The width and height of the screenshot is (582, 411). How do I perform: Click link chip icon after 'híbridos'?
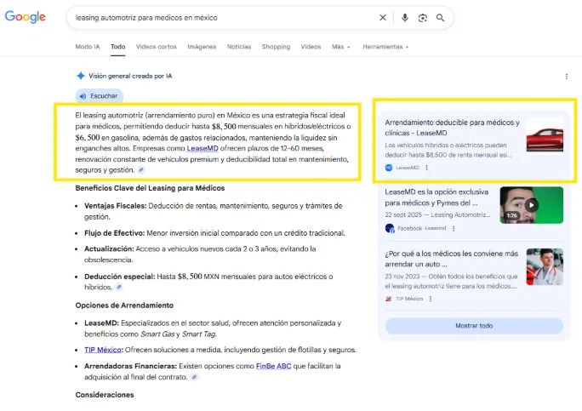point(119,287)
